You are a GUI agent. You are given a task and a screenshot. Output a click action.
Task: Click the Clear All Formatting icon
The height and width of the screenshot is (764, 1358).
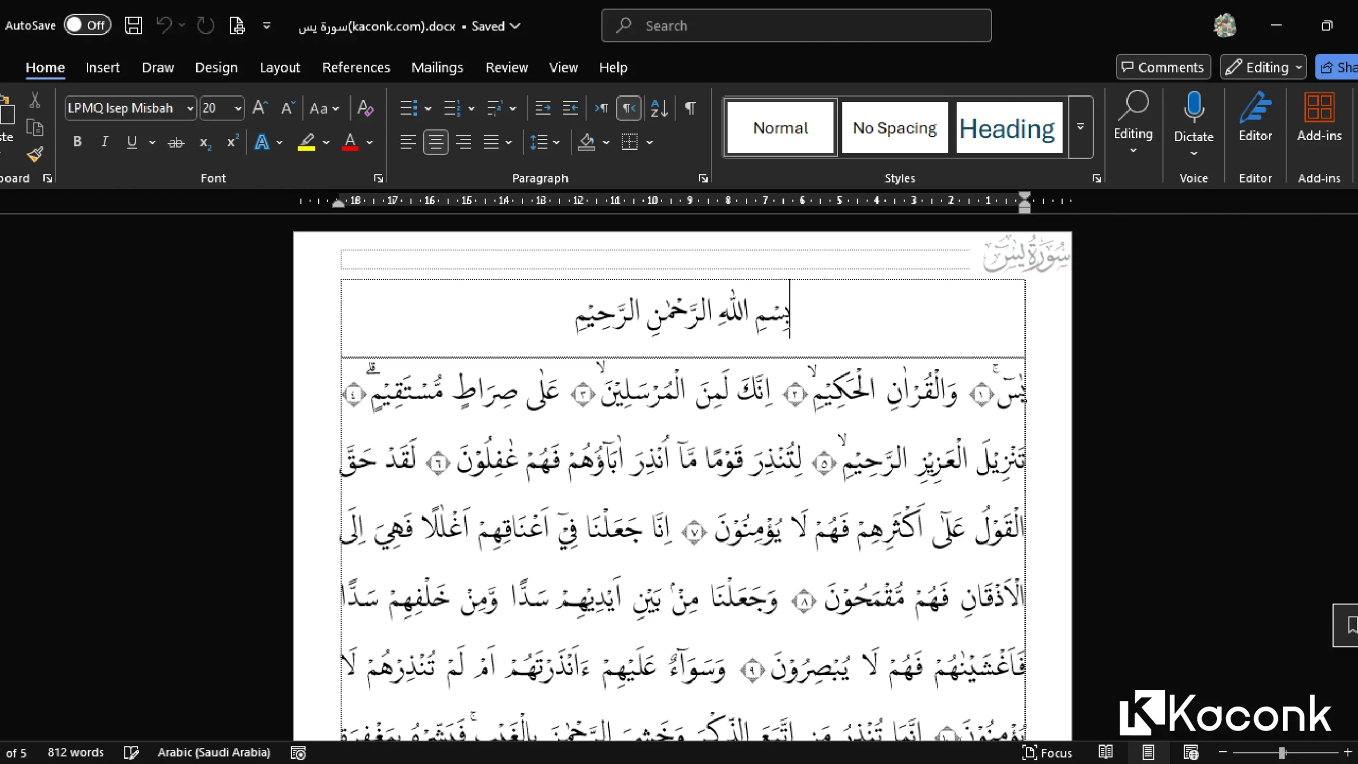pyautogui.click(x=365, y=108)
